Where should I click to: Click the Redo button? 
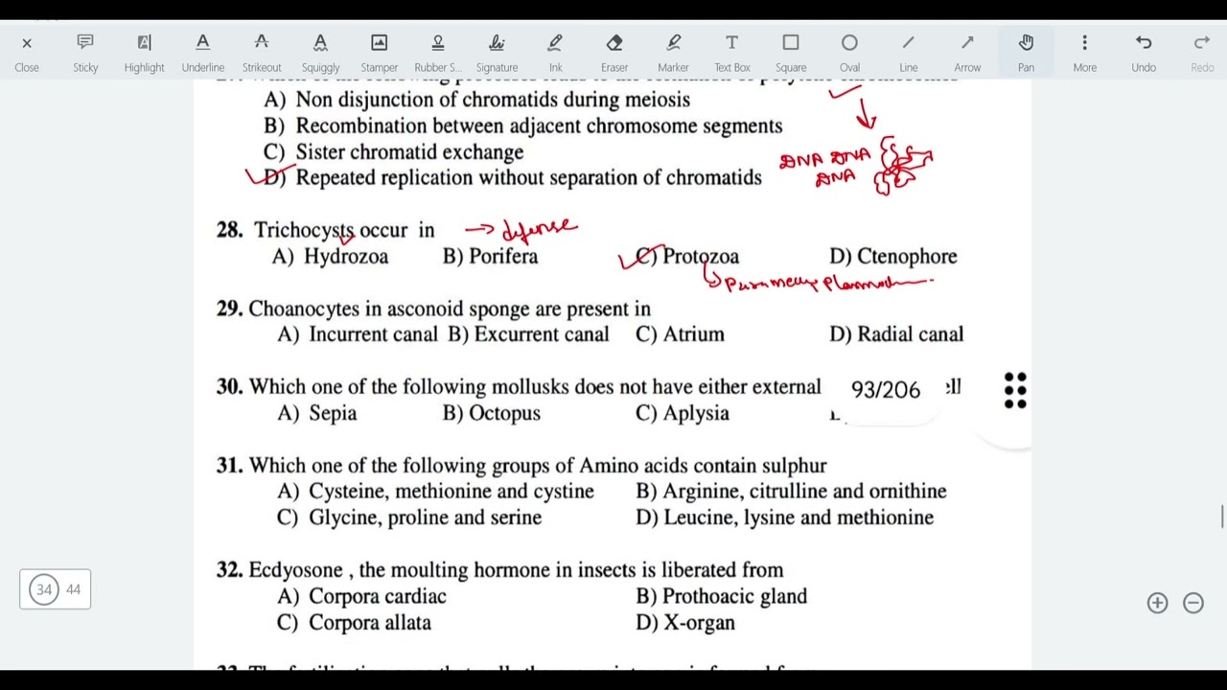click(1202, 53)
